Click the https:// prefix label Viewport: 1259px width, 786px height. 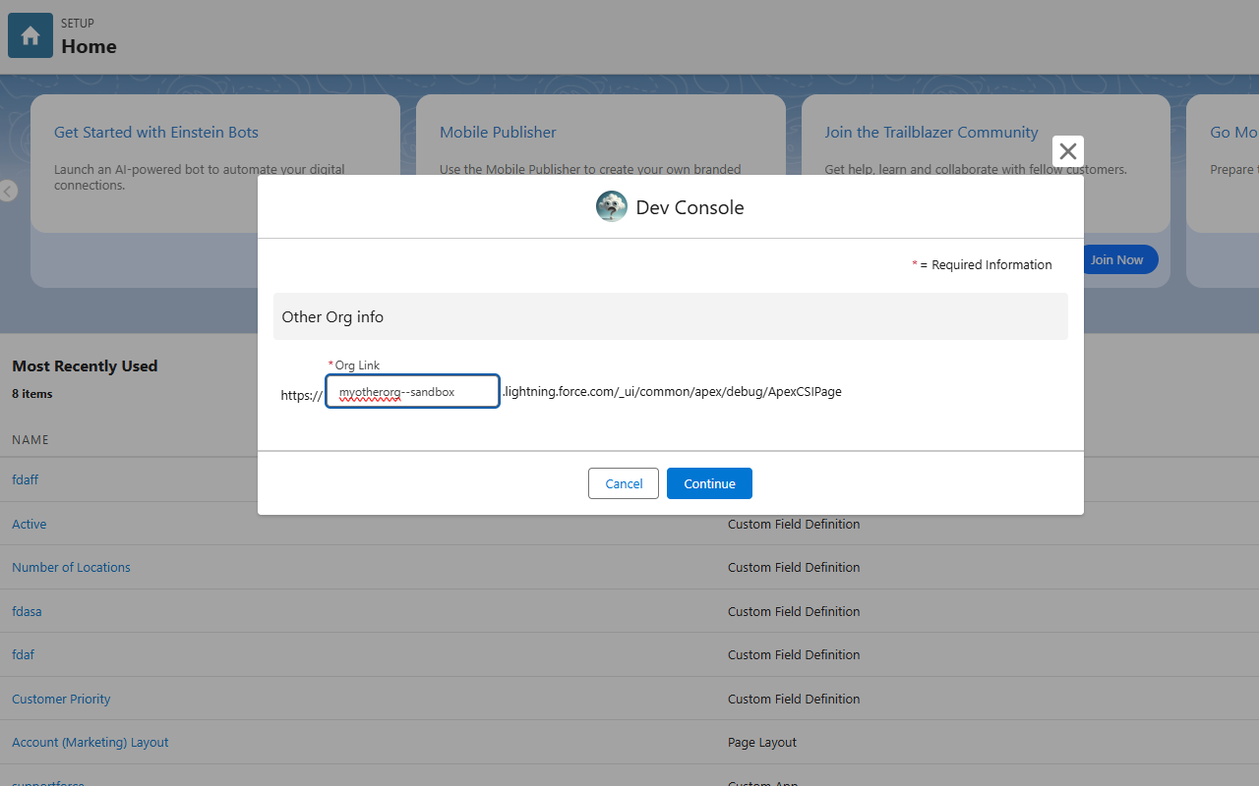pyautogui.click(x=301, y=395)
